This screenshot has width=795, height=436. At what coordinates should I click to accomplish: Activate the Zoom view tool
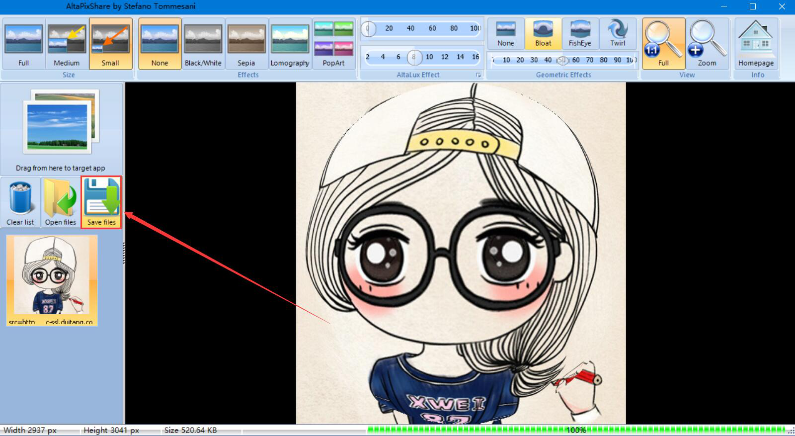click(707, 44)
